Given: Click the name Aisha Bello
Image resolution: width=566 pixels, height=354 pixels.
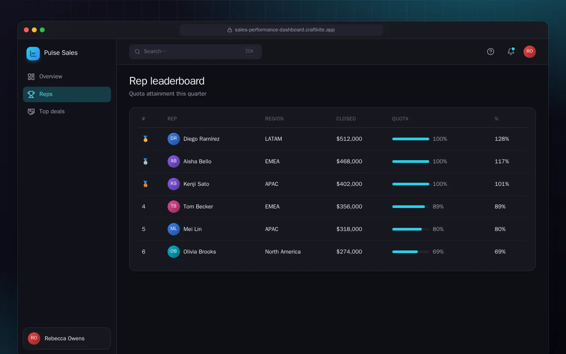Looking at the screenshot, I should click(x=198, y=162).
